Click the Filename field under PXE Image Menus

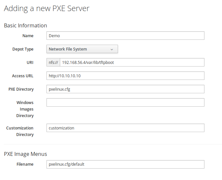click(125, 164)
